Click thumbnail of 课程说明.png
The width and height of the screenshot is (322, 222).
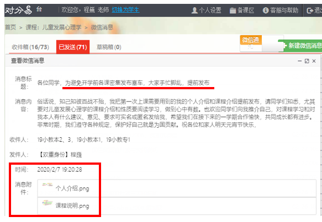tap(47, 203)
